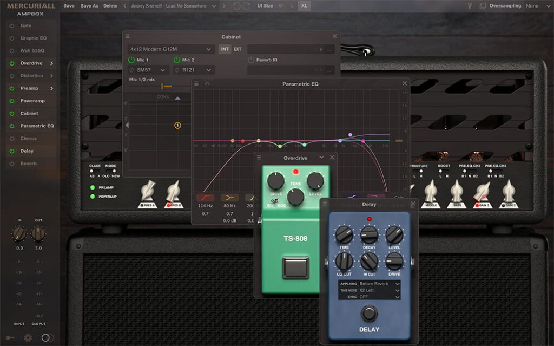Set UI Size to XL
Image resolution: width=554 pixels, height=346 pixels.
click(304, 6)
